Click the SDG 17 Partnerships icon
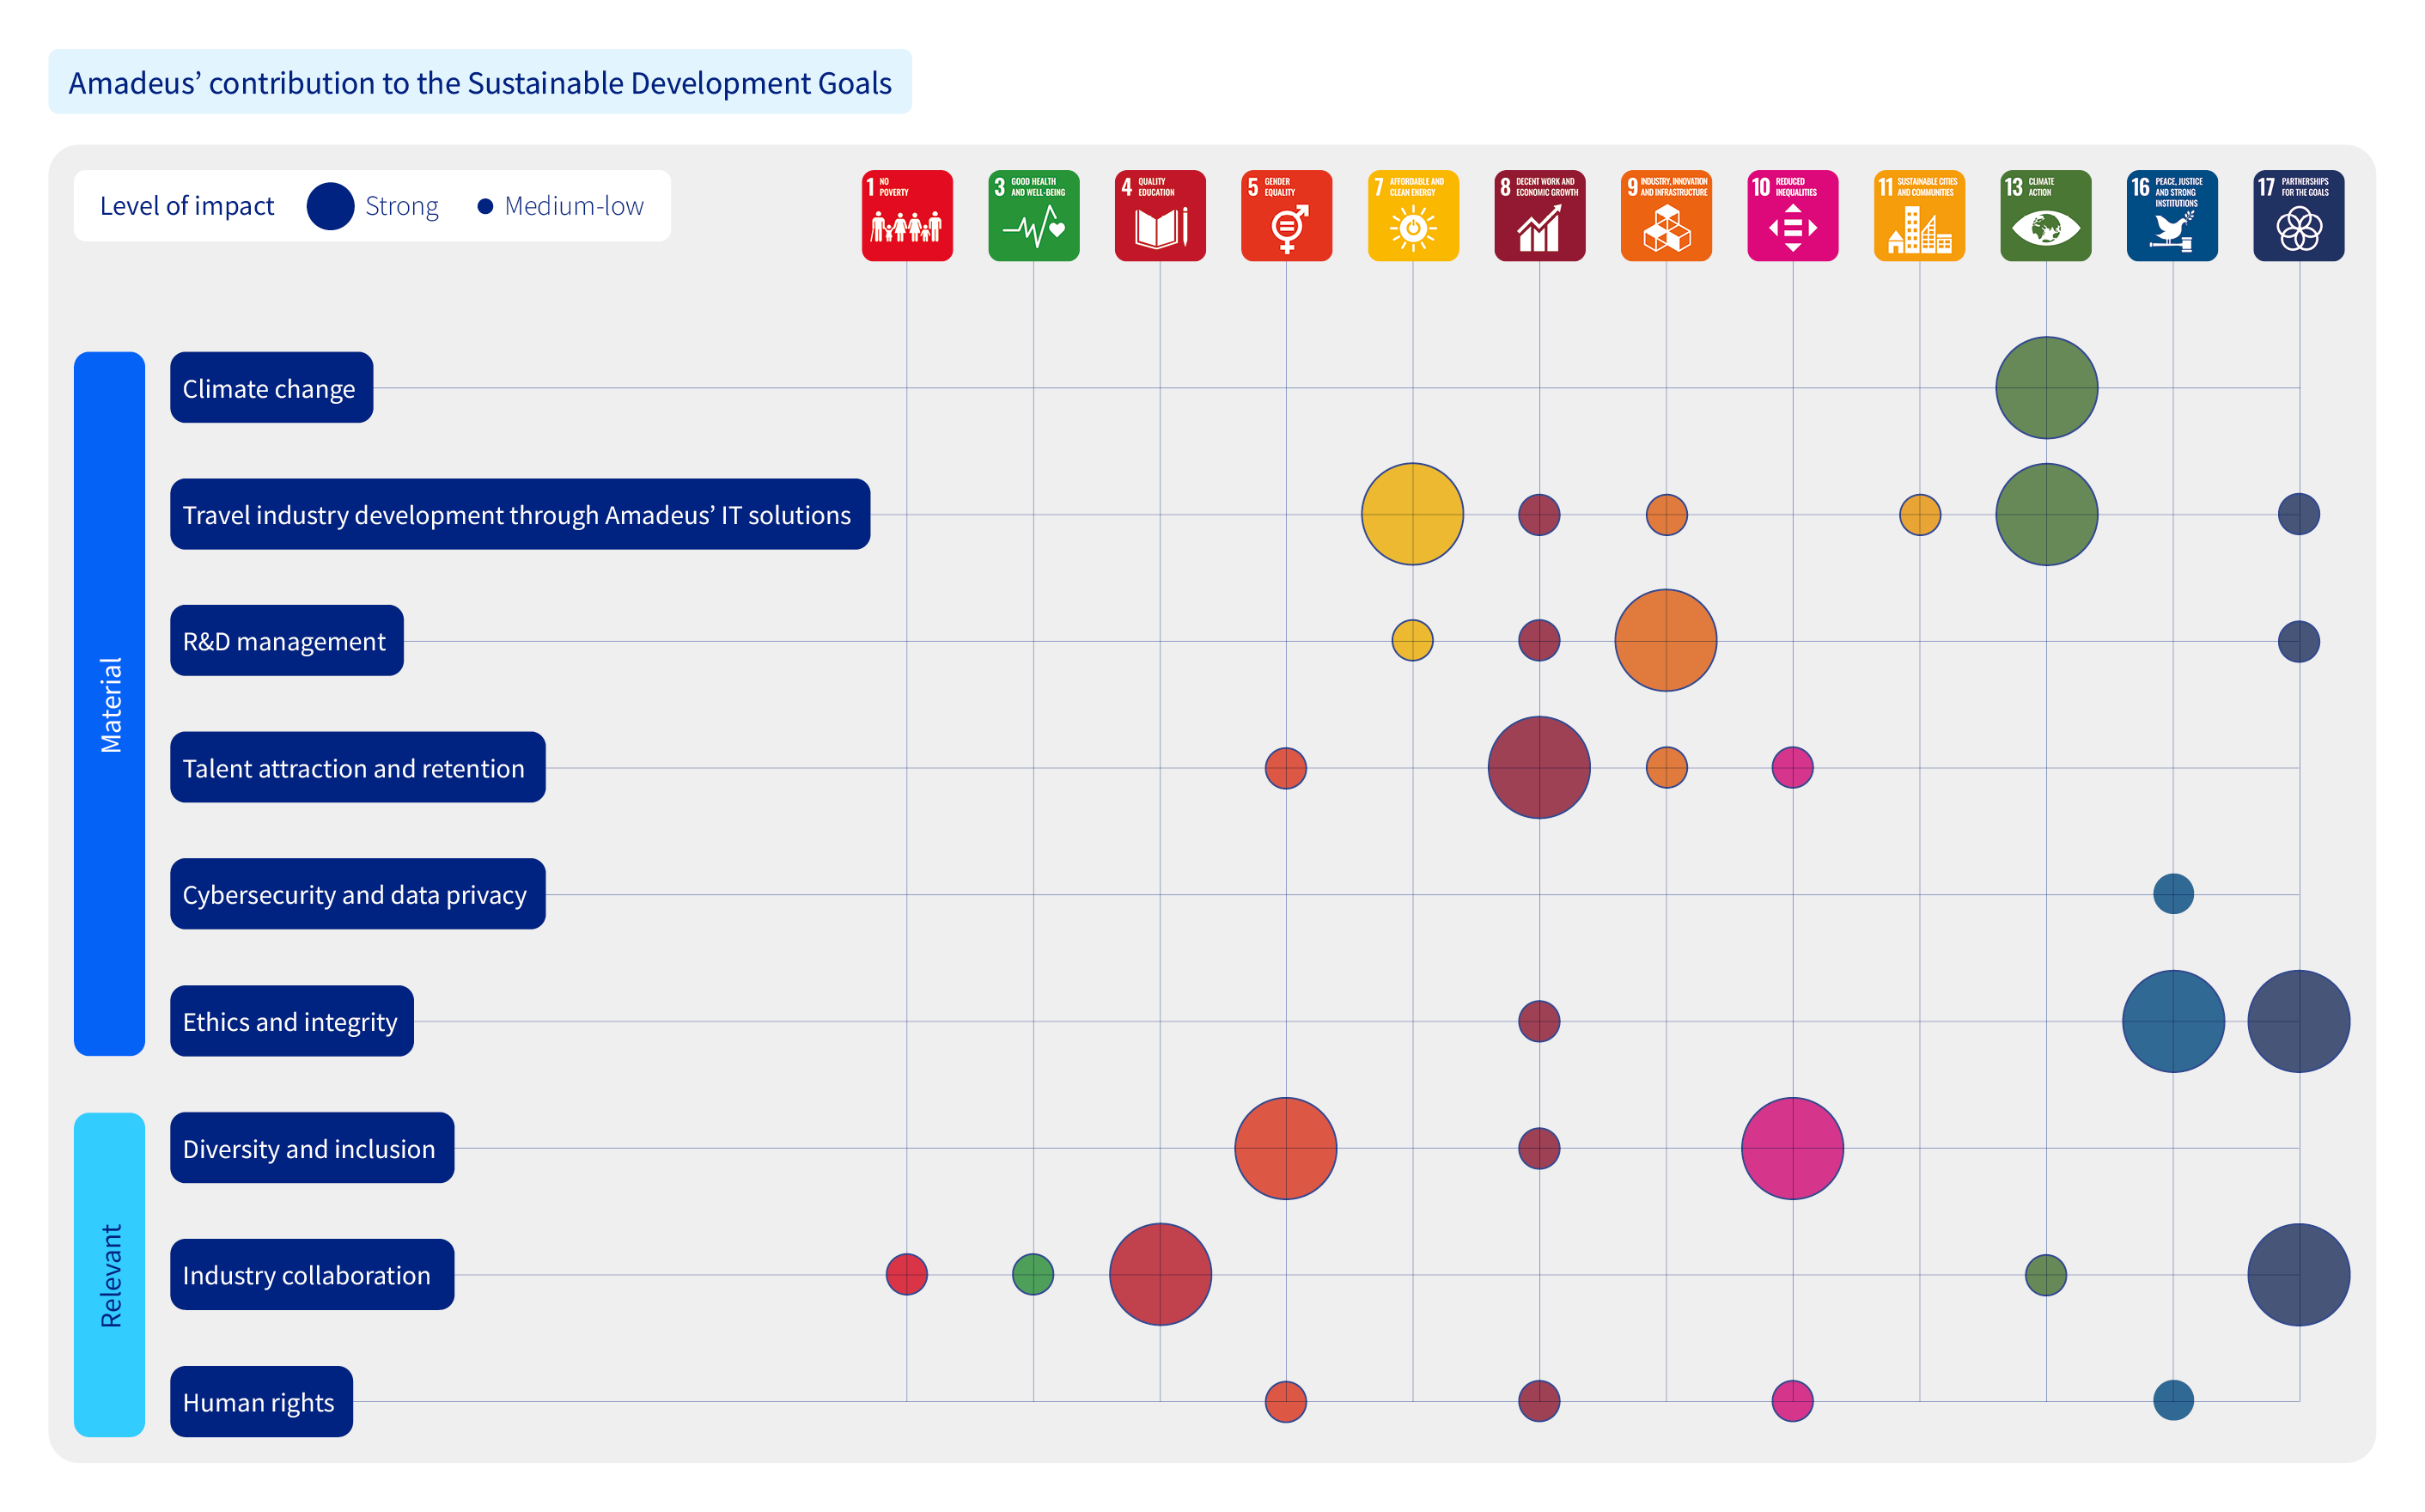The image size is (2425, 1512). tap(2298, 215)
